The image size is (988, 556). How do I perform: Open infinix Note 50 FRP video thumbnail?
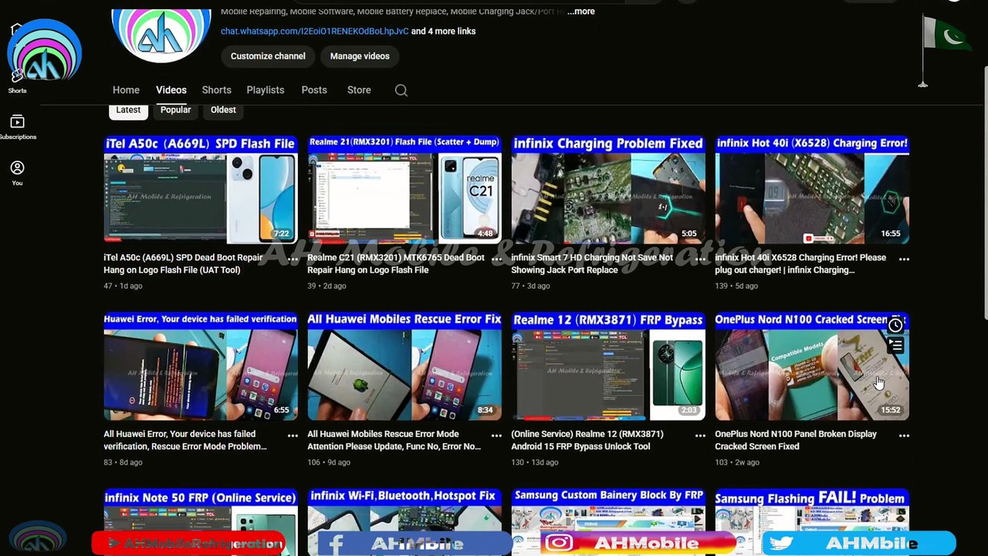(201, 522)
